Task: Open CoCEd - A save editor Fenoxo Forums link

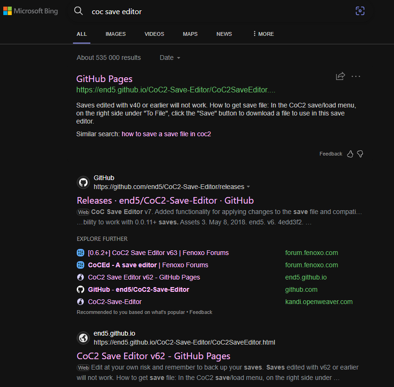Action: pyautogui.click(x=148, y=265)
